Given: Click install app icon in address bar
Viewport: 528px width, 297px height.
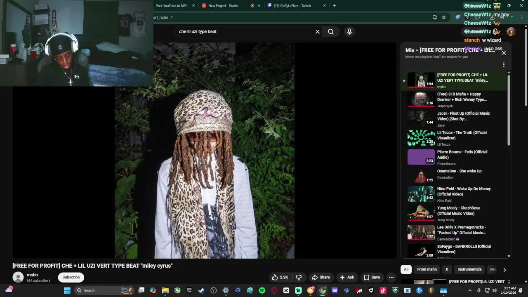Looking at the screenshot, I should [x=435, y=17].
